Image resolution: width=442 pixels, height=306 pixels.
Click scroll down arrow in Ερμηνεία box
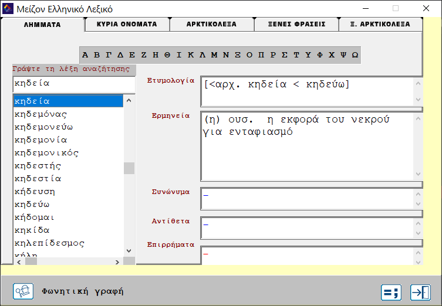point(418,174)
